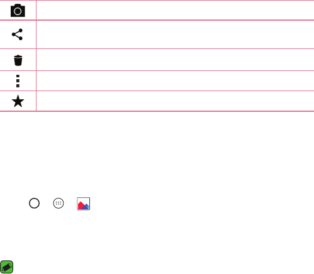The height and width of the screenshot is (274, 314).
Task: Open the apps grid circle icon
Action: (59, 203)
